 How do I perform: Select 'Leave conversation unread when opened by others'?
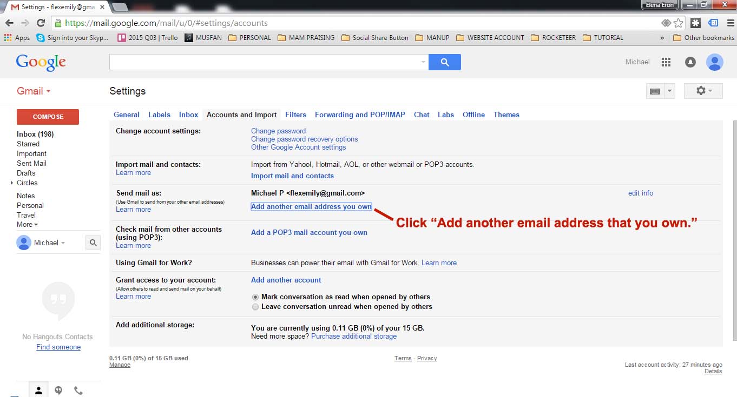255,307
